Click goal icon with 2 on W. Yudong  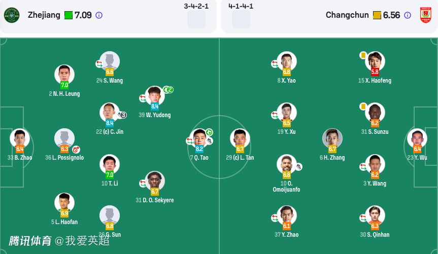click(x=168, y=90)
